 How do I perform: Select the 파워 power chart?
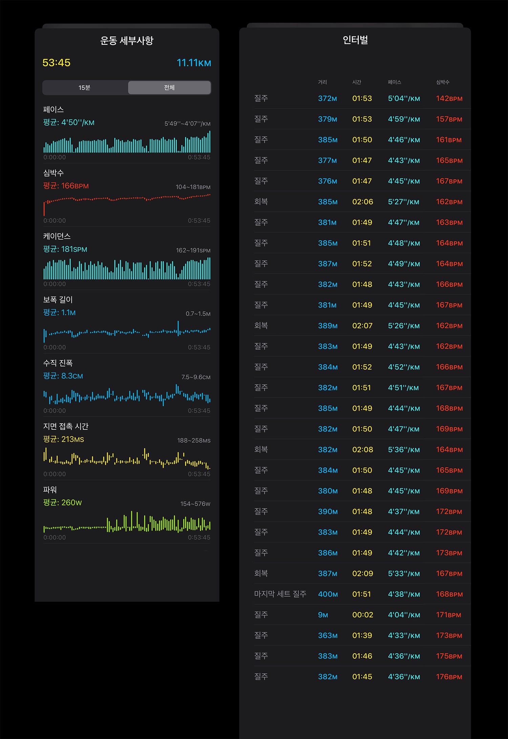click(x=127, y=522)
